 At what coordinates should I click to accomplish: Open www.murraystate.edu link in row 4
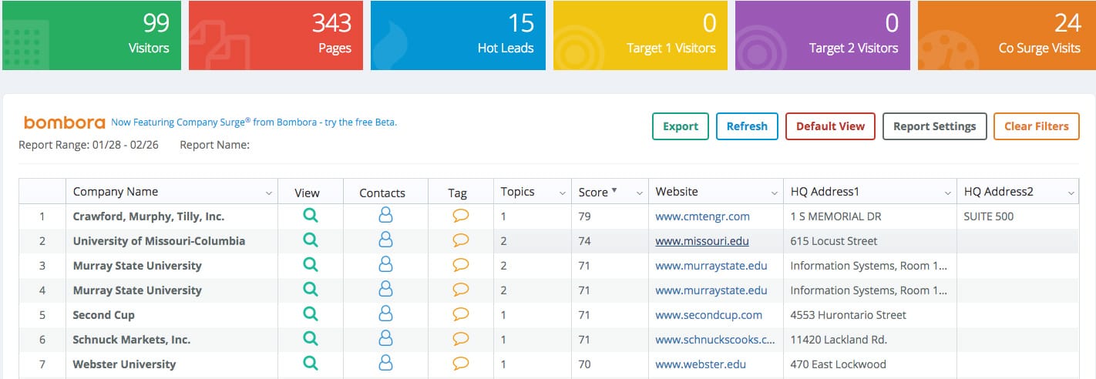[x=711, y=290]
